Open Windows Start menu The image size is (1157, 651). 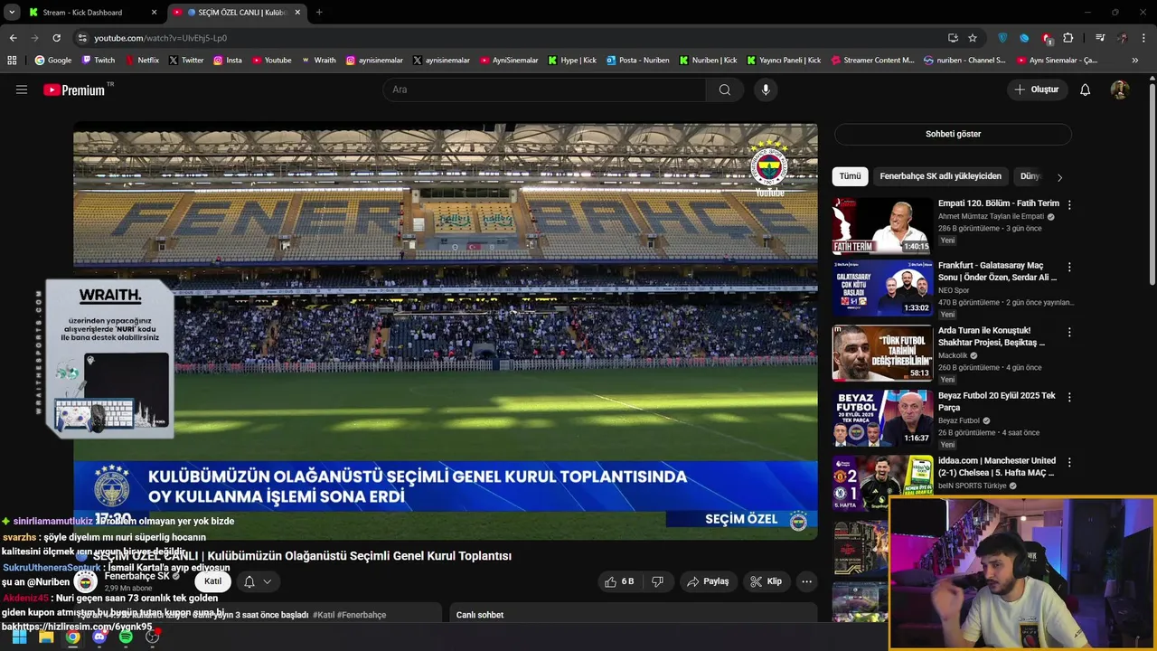[x=20, y=637]
